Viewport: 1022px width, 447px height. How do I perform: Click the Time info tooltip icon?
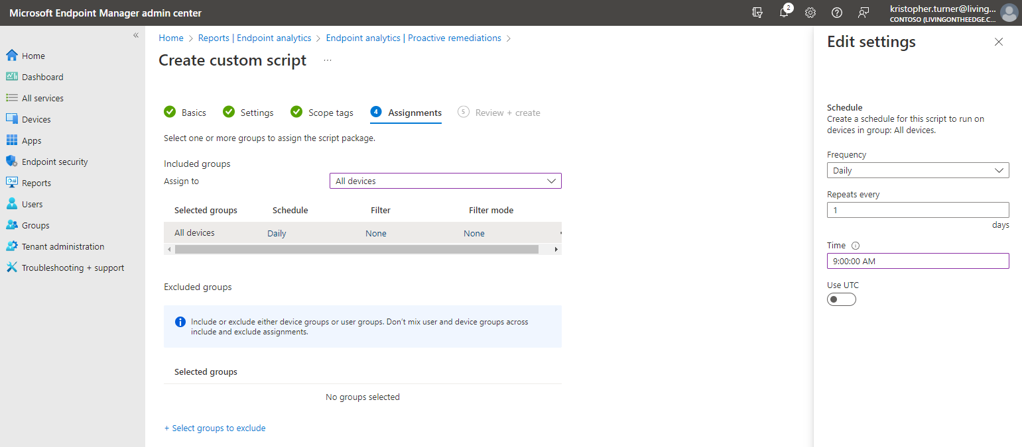click(855, 246)
